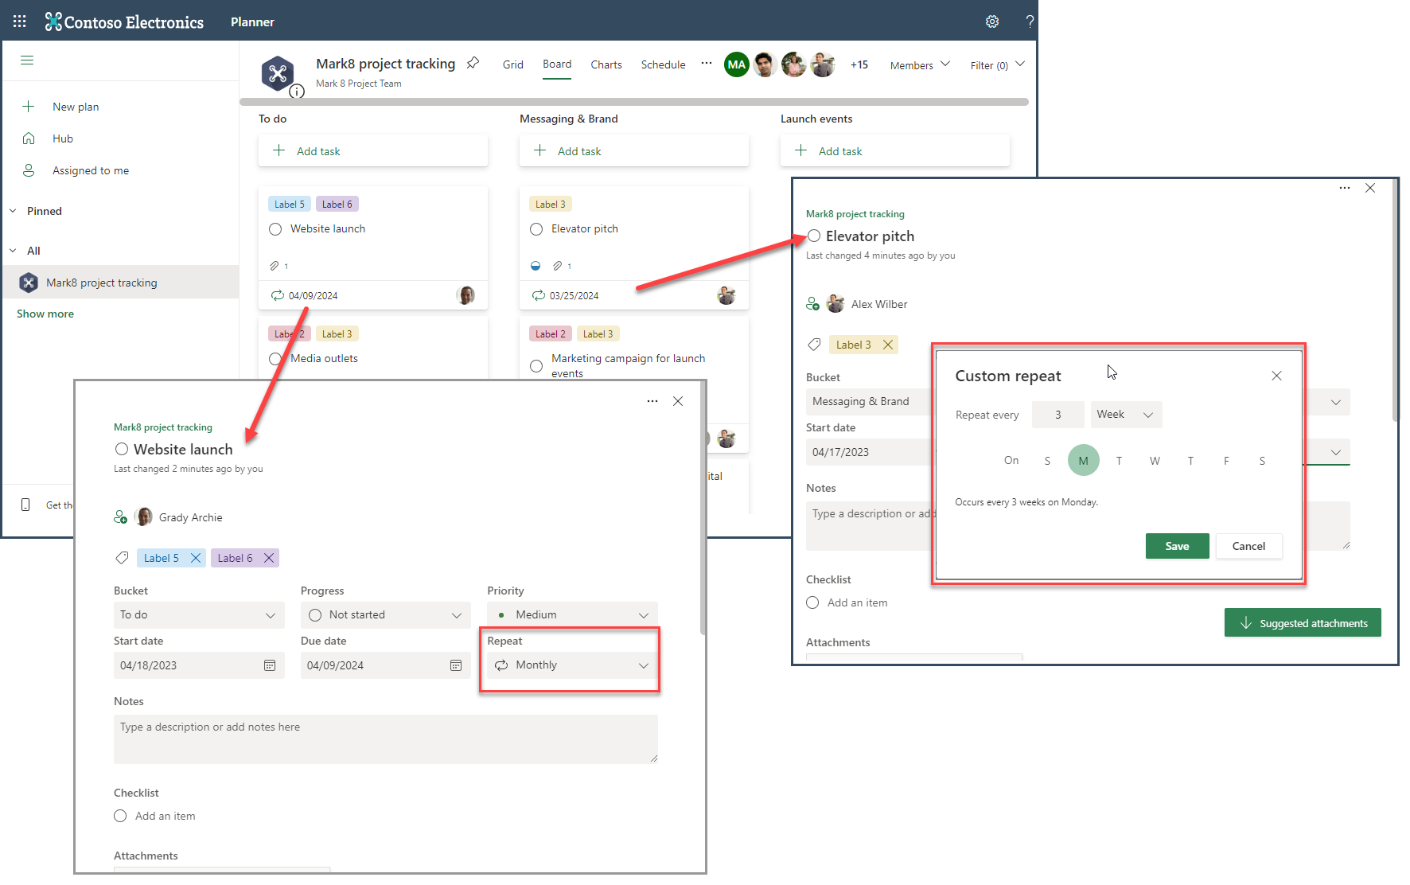This screenshot has width=1410, height=885.
Task: Open Start date calendar picker icon
Action: [x=270, y=665]
